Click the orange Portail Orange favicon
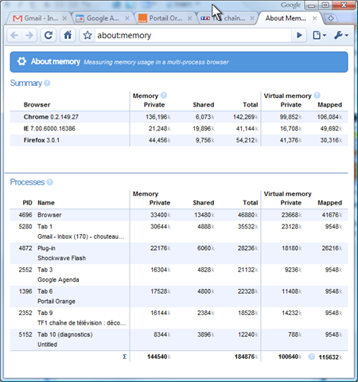Screen dimensions: 358x382 tap(142, 18)
